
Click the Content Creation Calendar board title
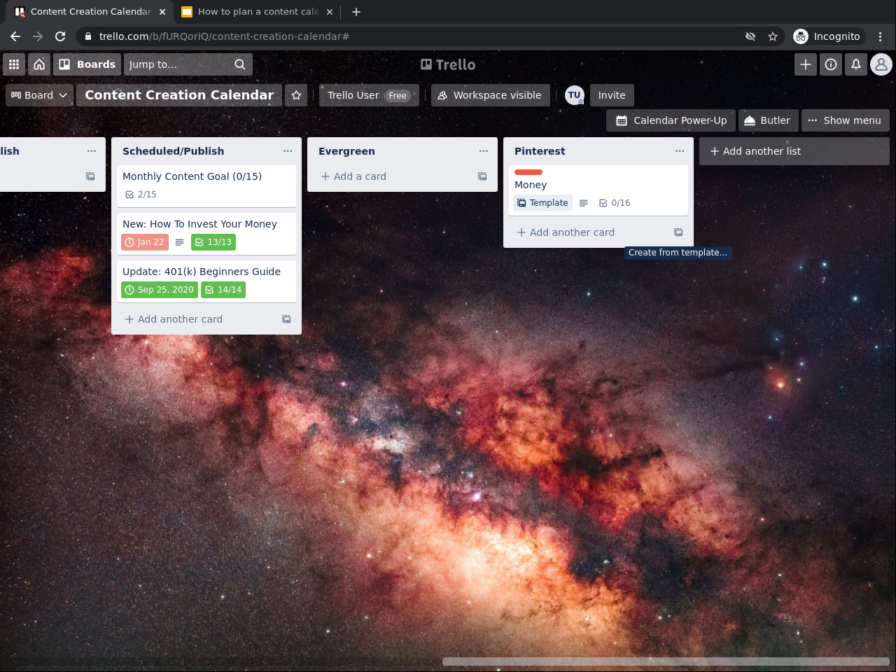pos(179,95)
